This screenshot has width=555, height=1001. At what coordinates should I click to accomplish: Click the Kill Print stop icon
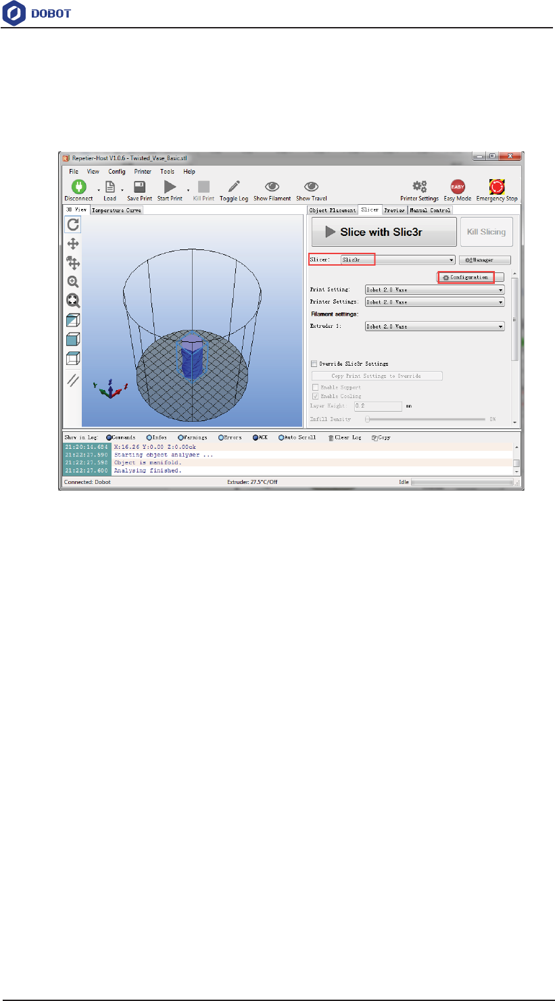203,187
